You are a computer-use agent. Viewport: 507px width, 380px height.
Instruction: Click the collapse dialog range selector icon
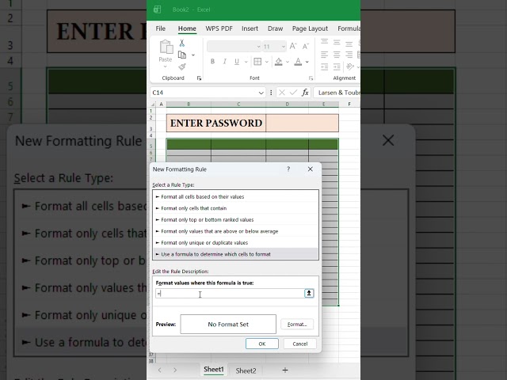[x=309, y=293]
